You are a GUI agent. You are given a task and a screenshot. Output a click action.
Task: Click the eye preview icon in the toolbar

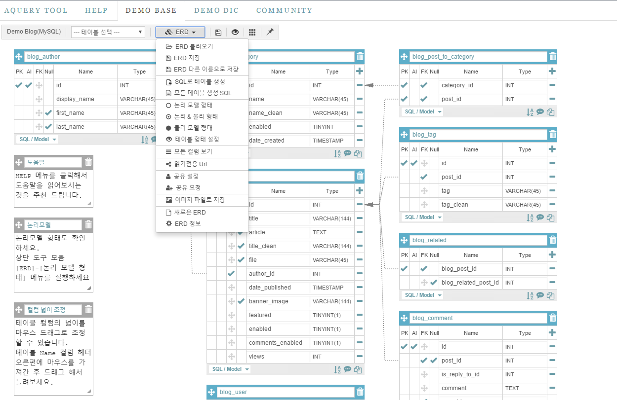point(235,32)
